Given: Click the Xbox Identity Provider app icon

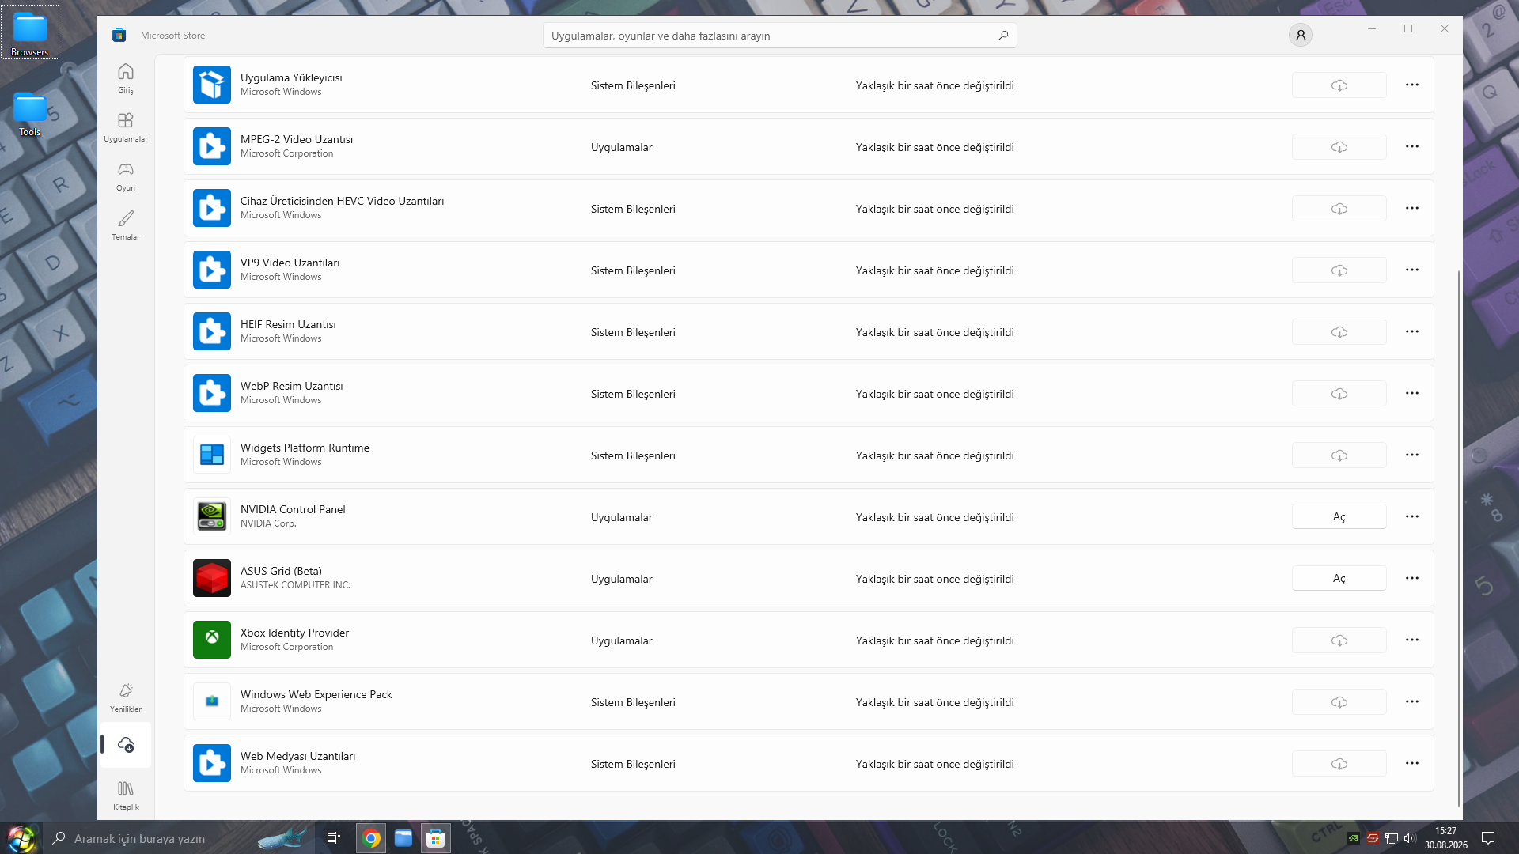Looking at the screenshot, I should (212, 640).
